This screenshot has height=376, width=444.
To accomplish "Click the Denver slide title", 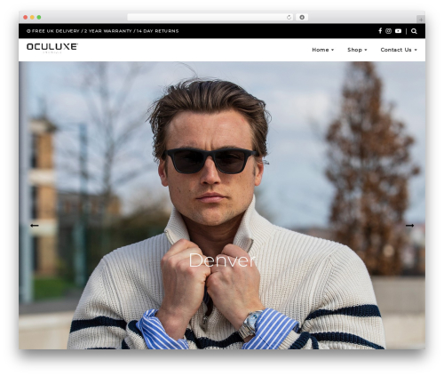I will [222, 260].
